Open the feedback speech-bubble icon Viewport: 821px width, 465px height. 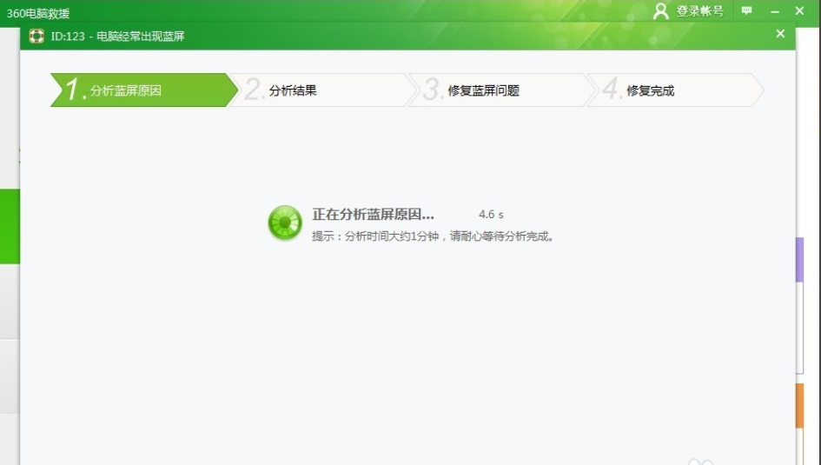(x=746, y=10)
